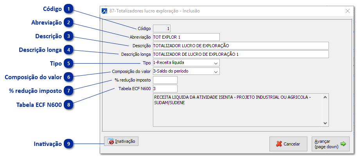The height and width of the screenshot is (158, 359).
Task: Click into the Descrição longa input field
Action: 241,54
